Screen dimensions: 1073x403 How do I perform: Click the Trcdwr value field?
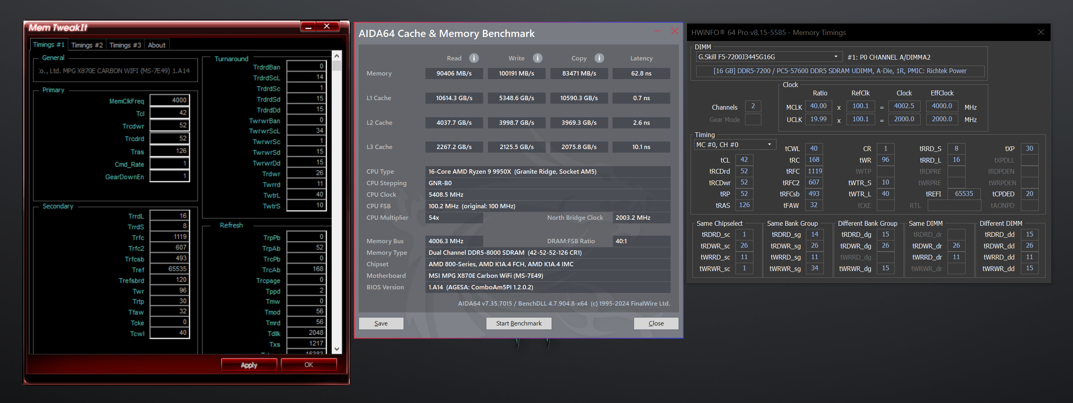tap(170, 125)
